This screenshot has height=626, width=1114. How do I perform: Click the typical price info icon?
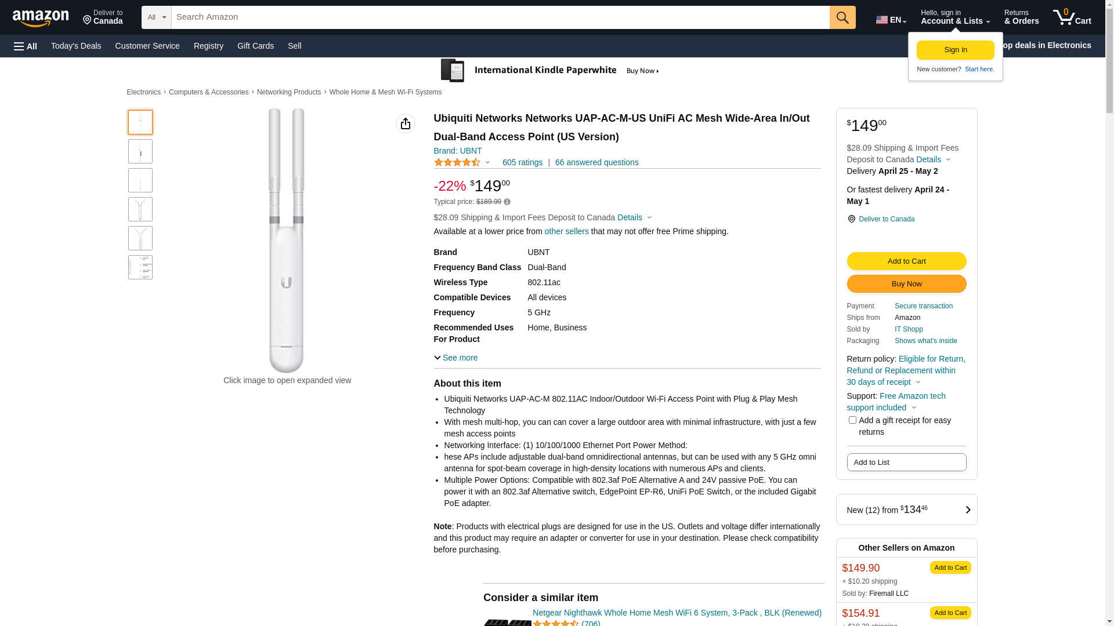507,202
